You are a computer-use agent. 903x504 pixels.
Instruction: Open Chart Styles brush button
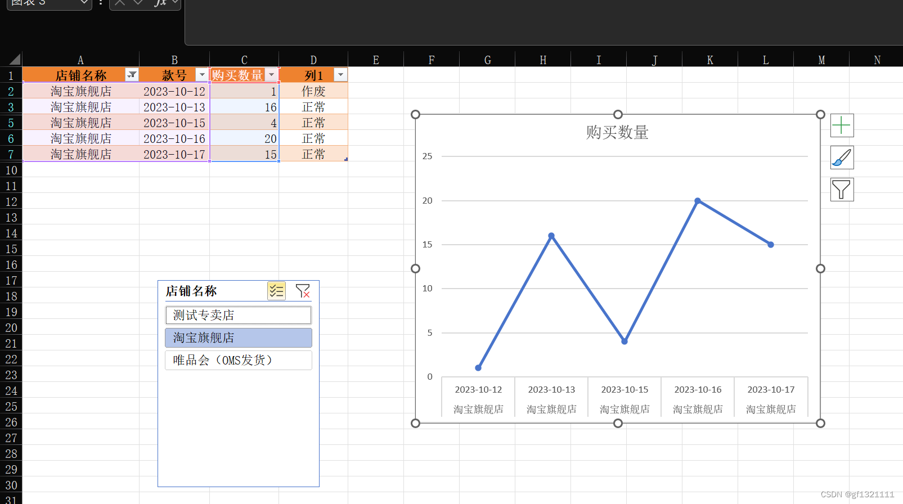tap(842, 157)
